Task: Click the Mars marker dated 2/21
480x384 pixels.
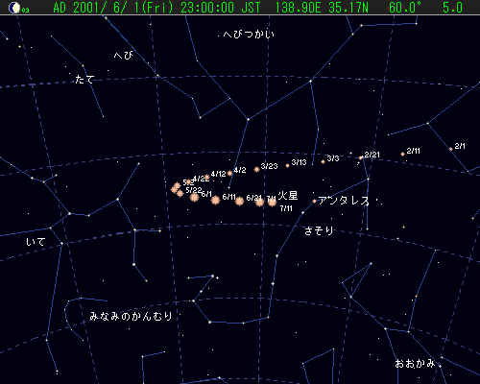Action: 361,157
